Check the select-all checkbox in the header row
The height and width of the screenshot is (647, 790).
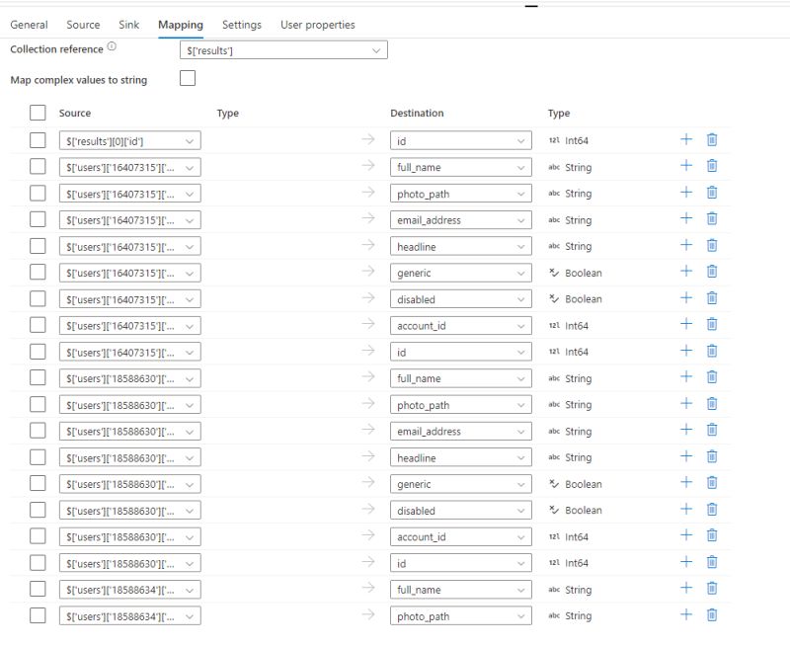(37, 113)
